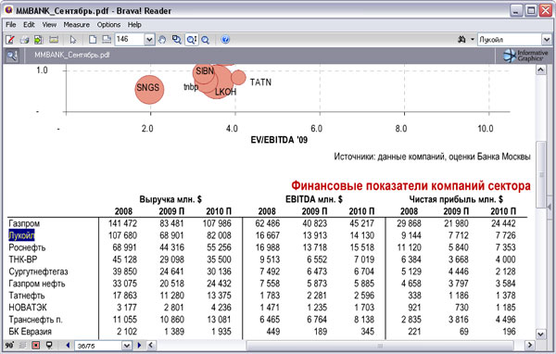556x354 pixels.
Task: Click vertical scrollbar up arrow
Action: click(x=541, y=70)
